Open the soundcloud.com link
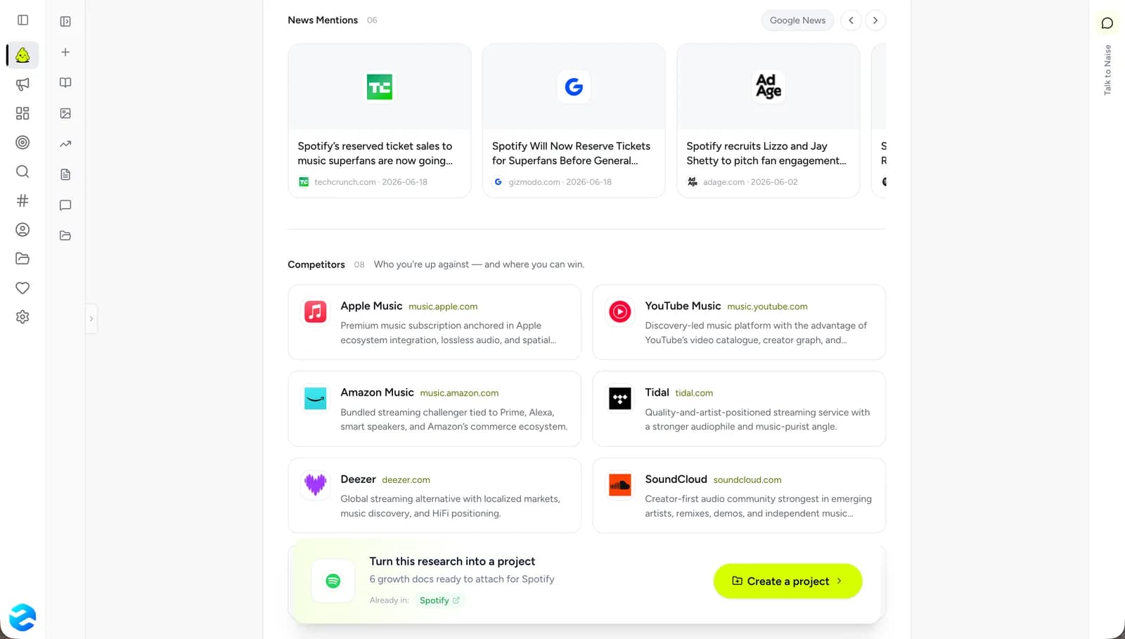 click(747, 480)
